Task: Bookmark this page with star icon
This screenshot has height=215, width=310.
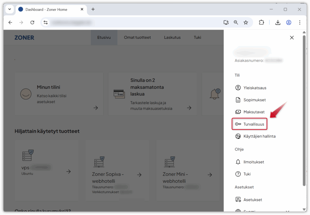Action: (x=246, y=22)
